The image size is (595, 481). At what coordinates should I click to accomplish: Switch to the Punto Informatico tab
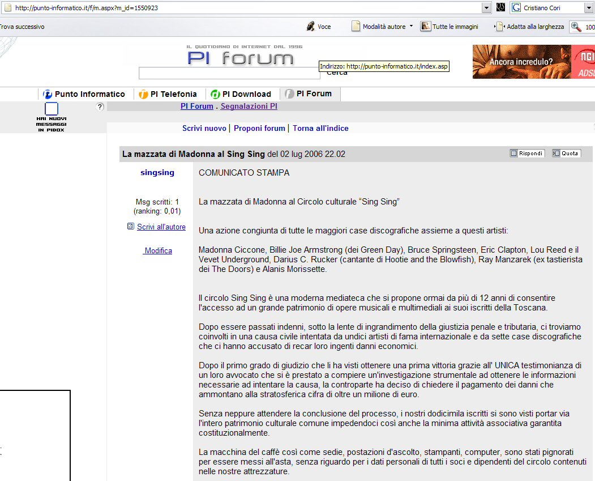click(84, 94)
